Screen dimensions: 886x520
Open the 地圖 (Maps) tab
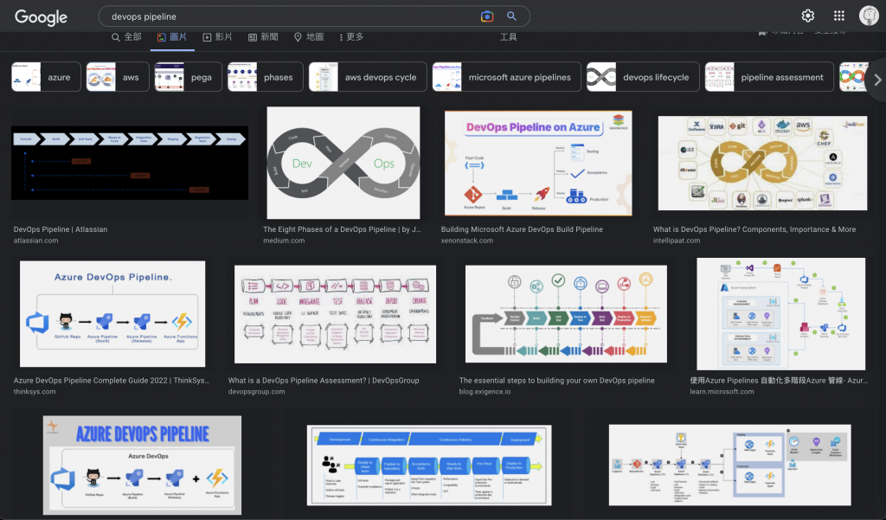[309, 36]
